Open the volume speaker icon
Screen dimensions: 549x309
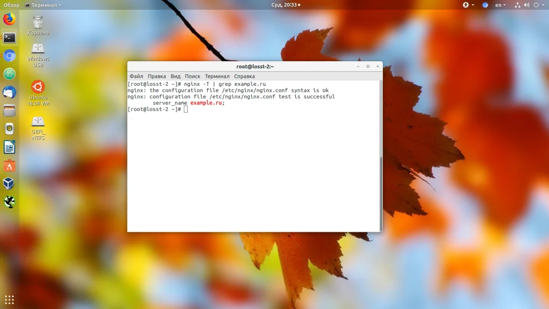pyautogui.click(x=526, y=5)
